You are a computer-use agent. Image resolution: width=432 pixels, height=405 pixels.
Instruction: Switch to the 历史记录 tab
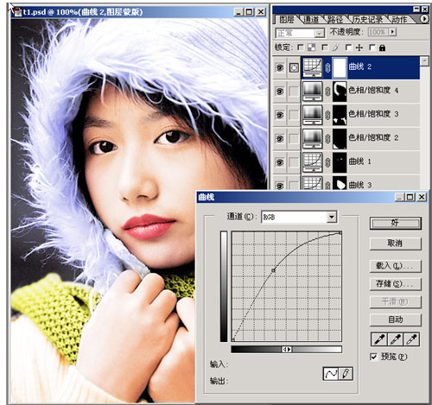click(x=368, y=19)
